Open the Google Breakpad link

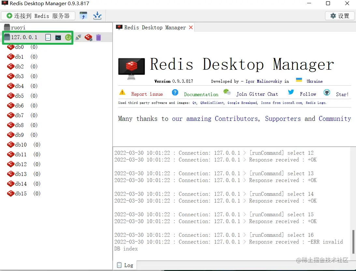(x=242, y=103)
